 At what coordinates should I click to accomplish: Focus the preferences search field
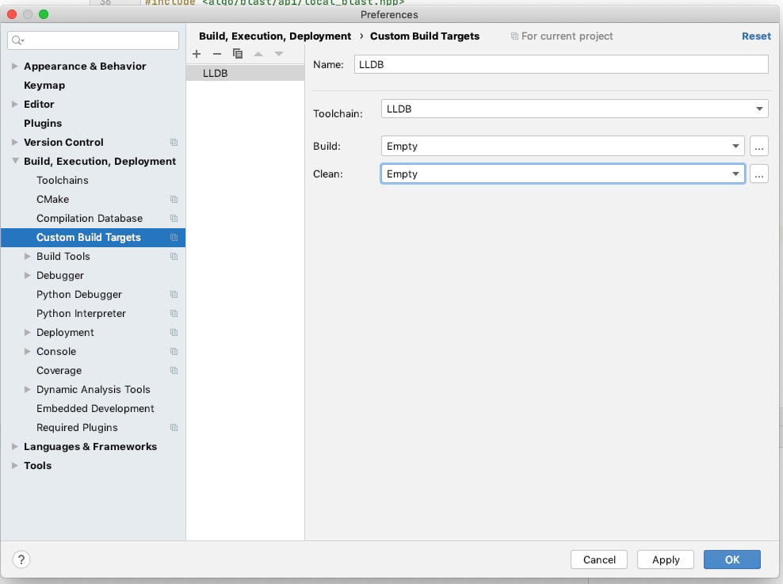pos(93,40)
